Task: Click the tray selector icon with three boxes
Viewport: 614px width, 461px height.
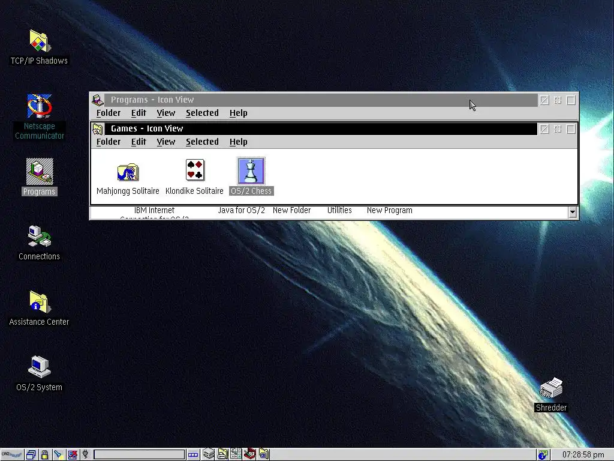Action: (x=193, y=455)
